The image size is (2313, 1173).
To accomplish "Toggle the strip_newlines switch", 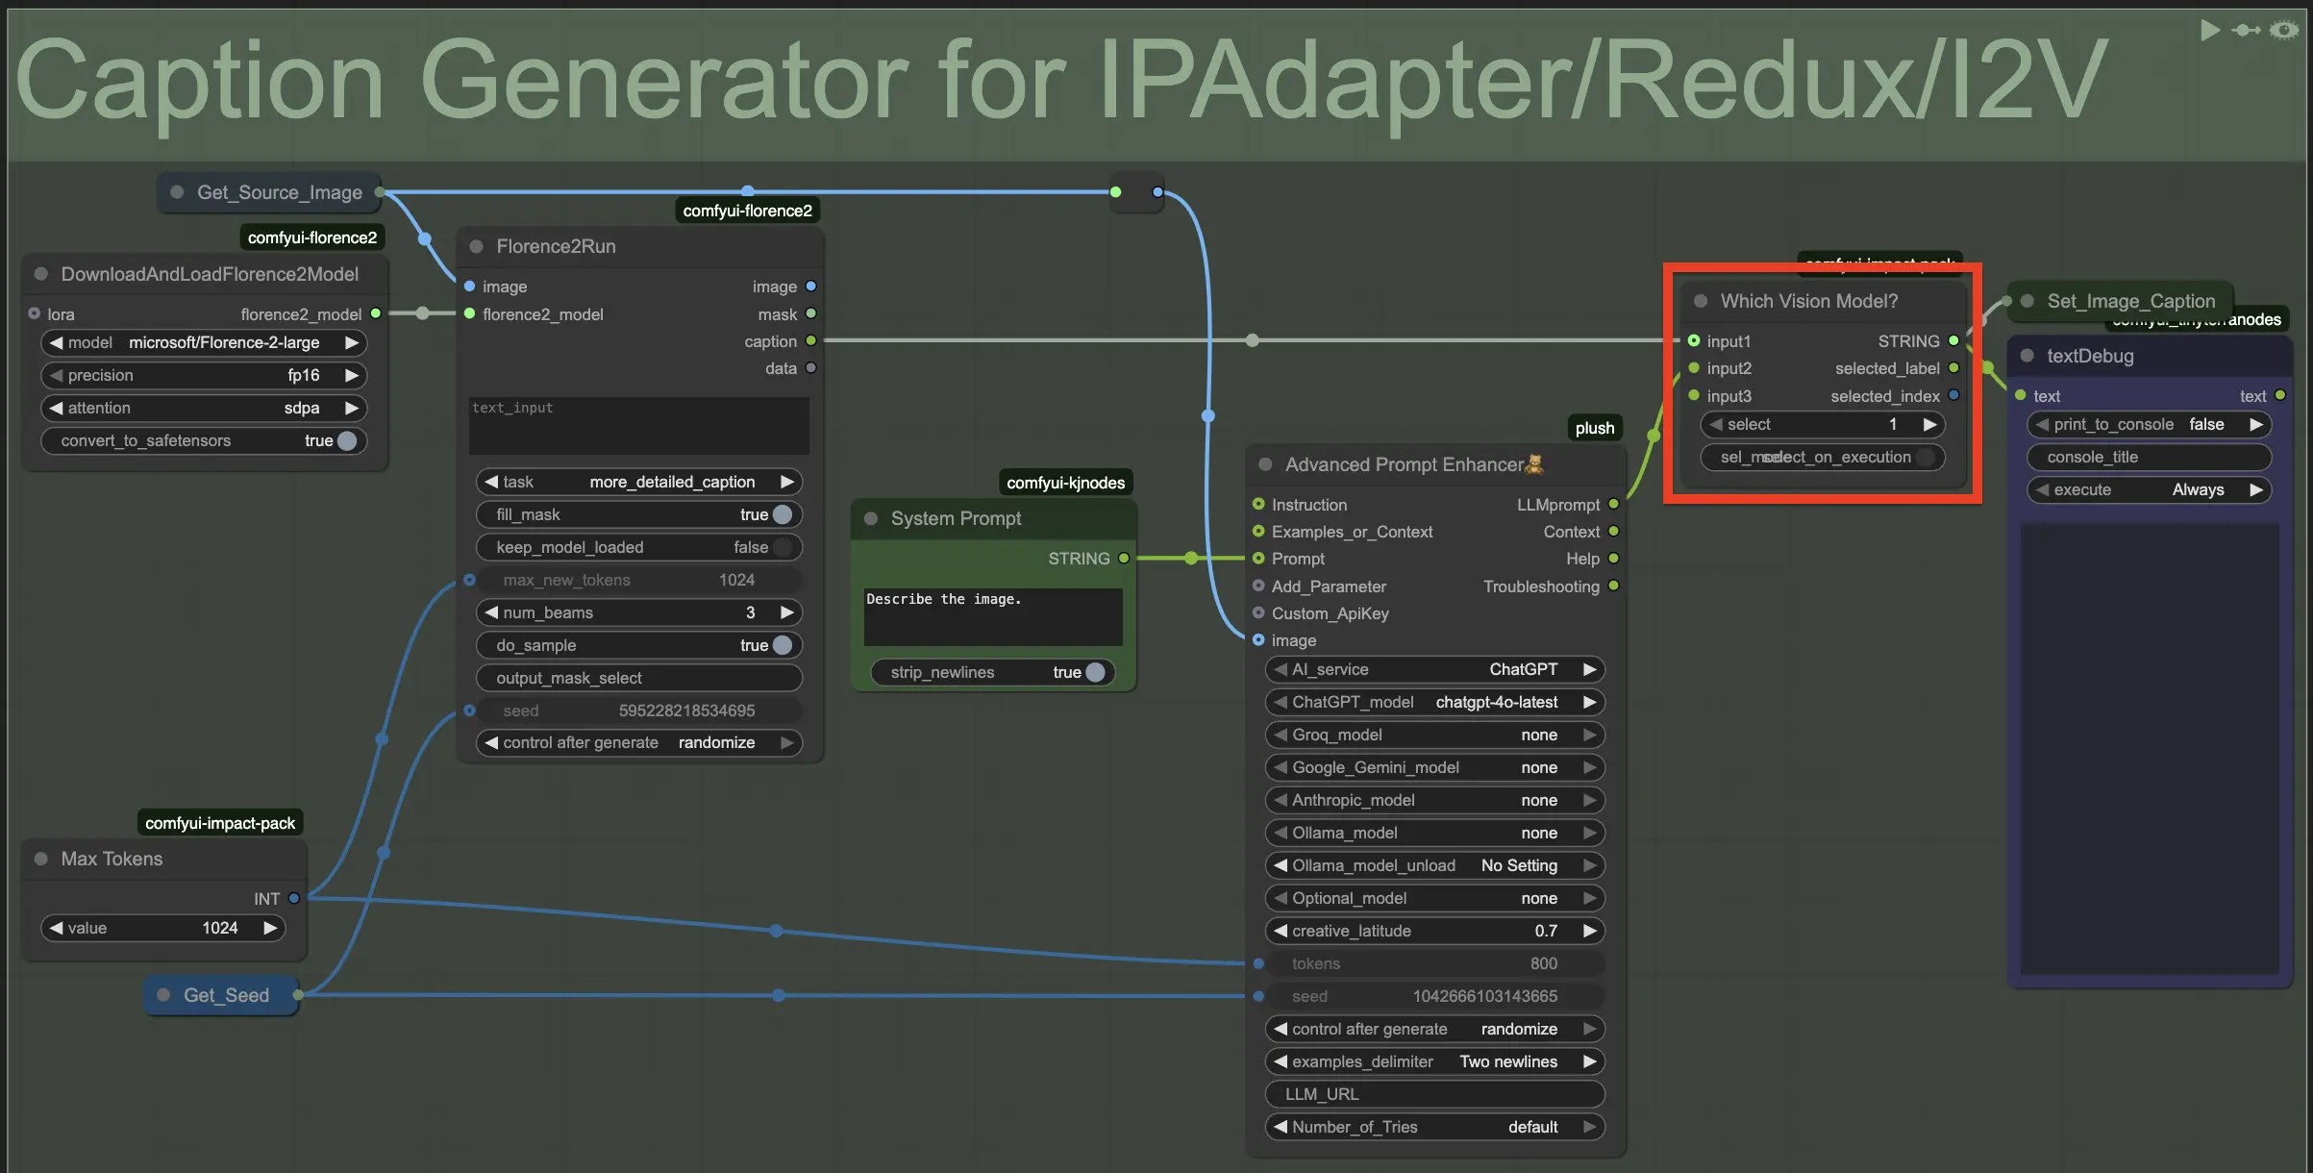I will [x=1094, y=673].
